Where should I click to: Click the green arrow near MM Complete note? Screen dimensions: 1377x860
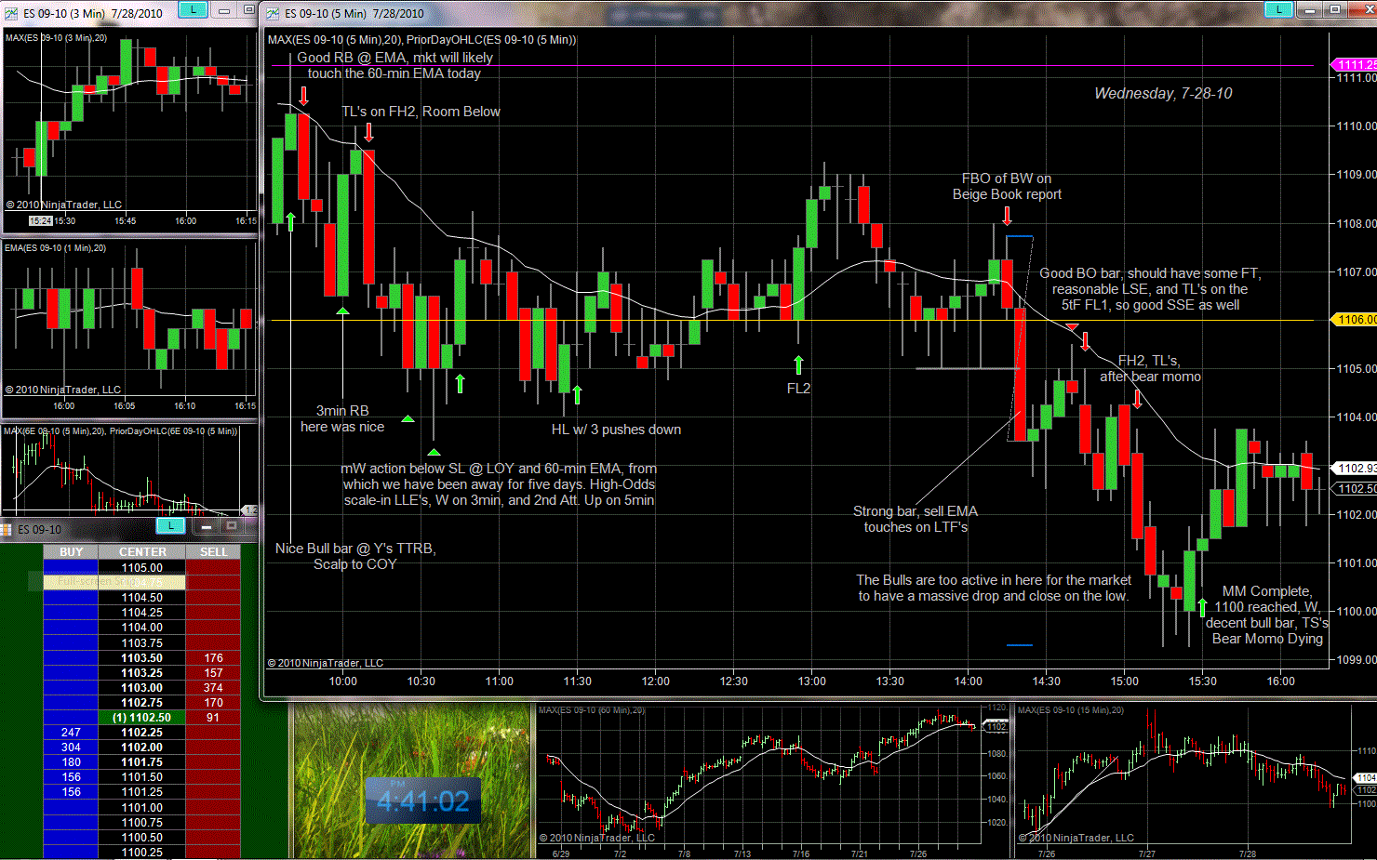click(x=1202, y=606)
